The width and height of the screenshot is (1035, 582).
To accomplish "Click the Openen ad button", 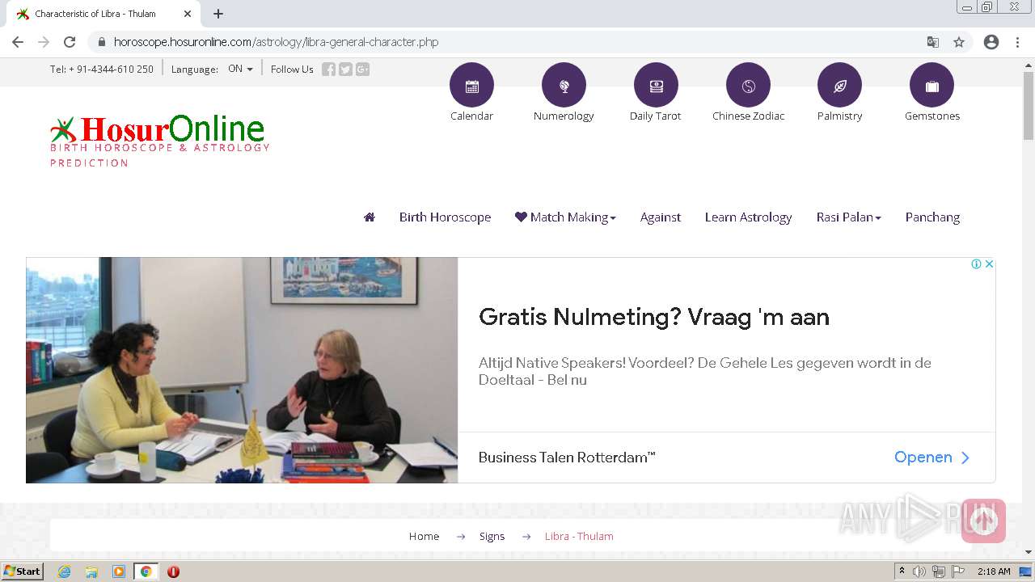I will (931, 457).
